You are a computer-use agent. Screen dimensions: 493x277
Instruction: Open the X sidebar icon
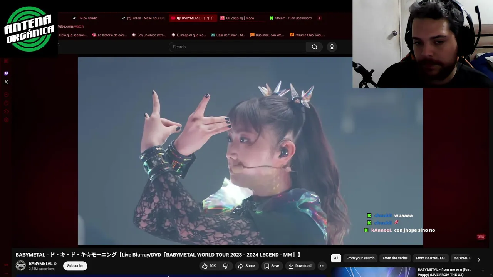coord(6,82)
